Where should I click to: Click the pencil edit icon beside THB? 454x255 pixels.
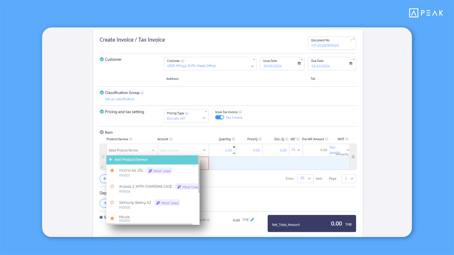(x=253, y=220)
